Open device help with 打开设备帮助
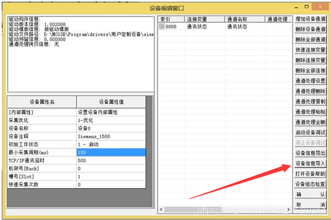Screen dimensions: 331x220 [x=311, y=174]
